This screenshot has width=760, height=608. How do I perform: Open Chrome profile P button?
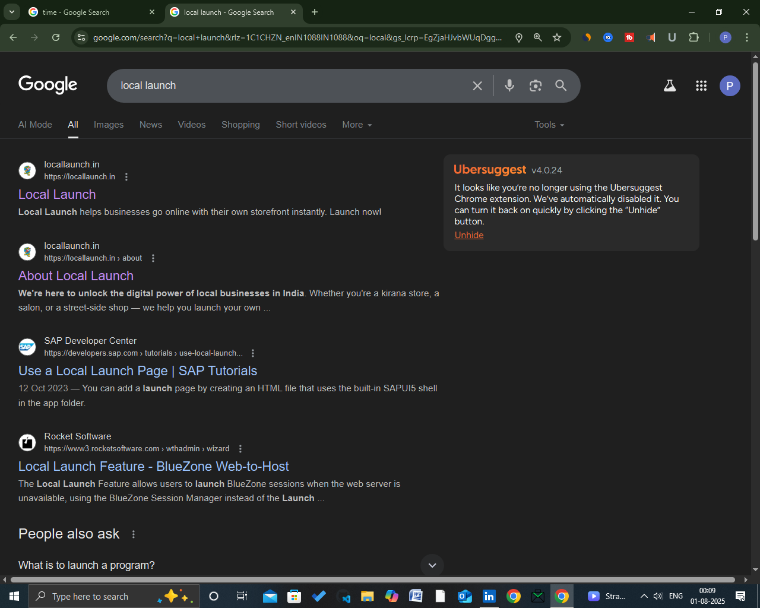click(726, 37)
